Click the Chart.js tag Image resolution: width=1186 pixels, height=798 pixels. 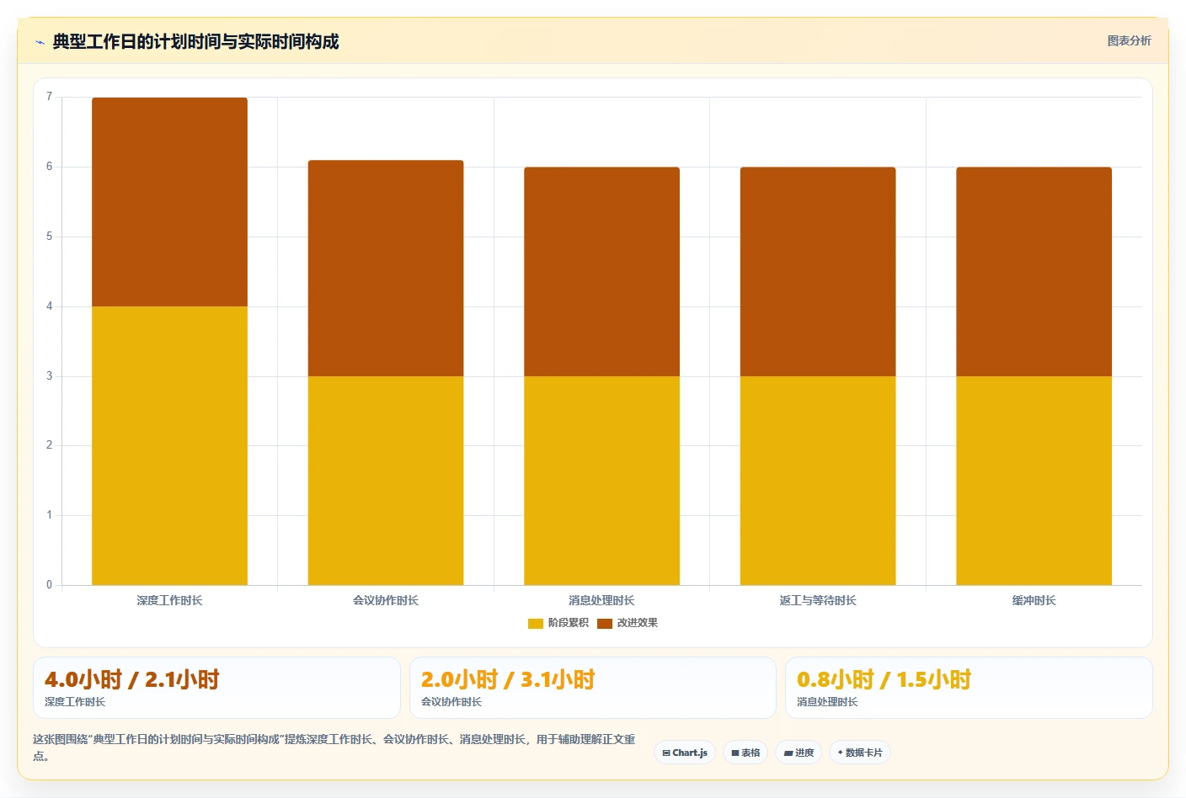(x=685, y=753)
